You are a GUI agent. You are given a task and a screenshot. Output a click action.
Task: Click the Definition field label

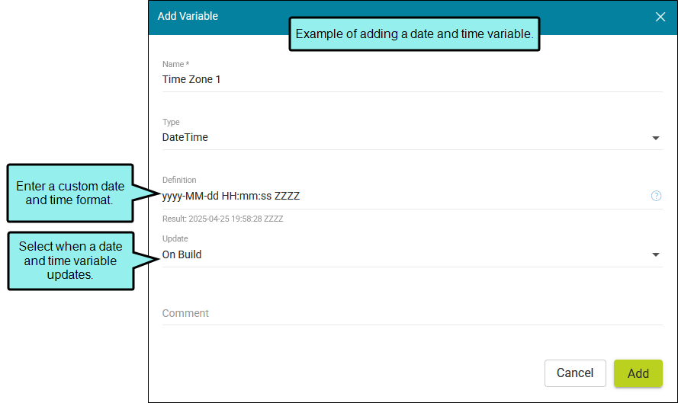pos(179,180)
